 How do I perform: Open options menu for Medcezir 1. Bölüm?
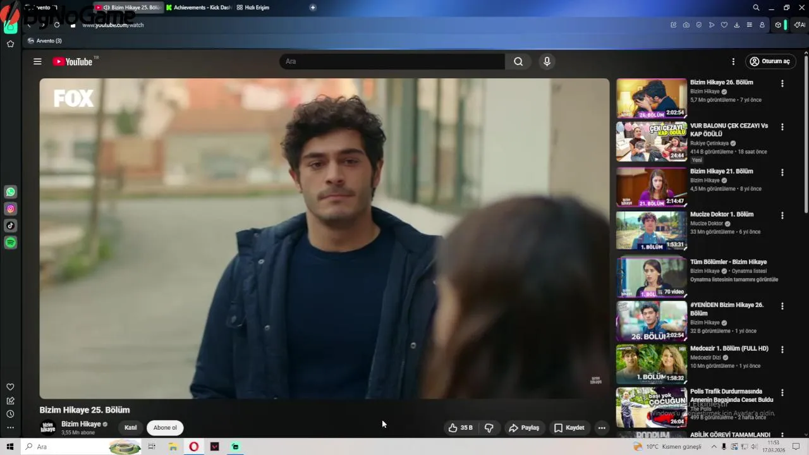click(x=782, y=349)
